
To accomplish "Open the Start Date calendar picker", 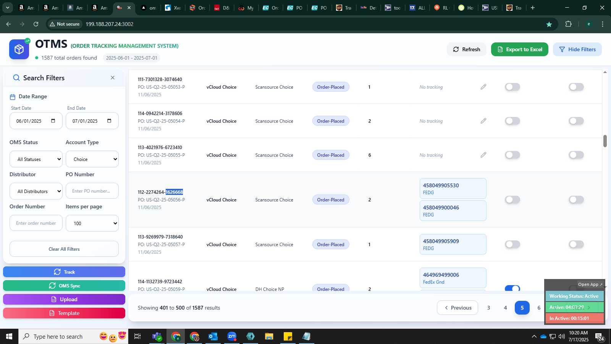I will coord(53,121).
